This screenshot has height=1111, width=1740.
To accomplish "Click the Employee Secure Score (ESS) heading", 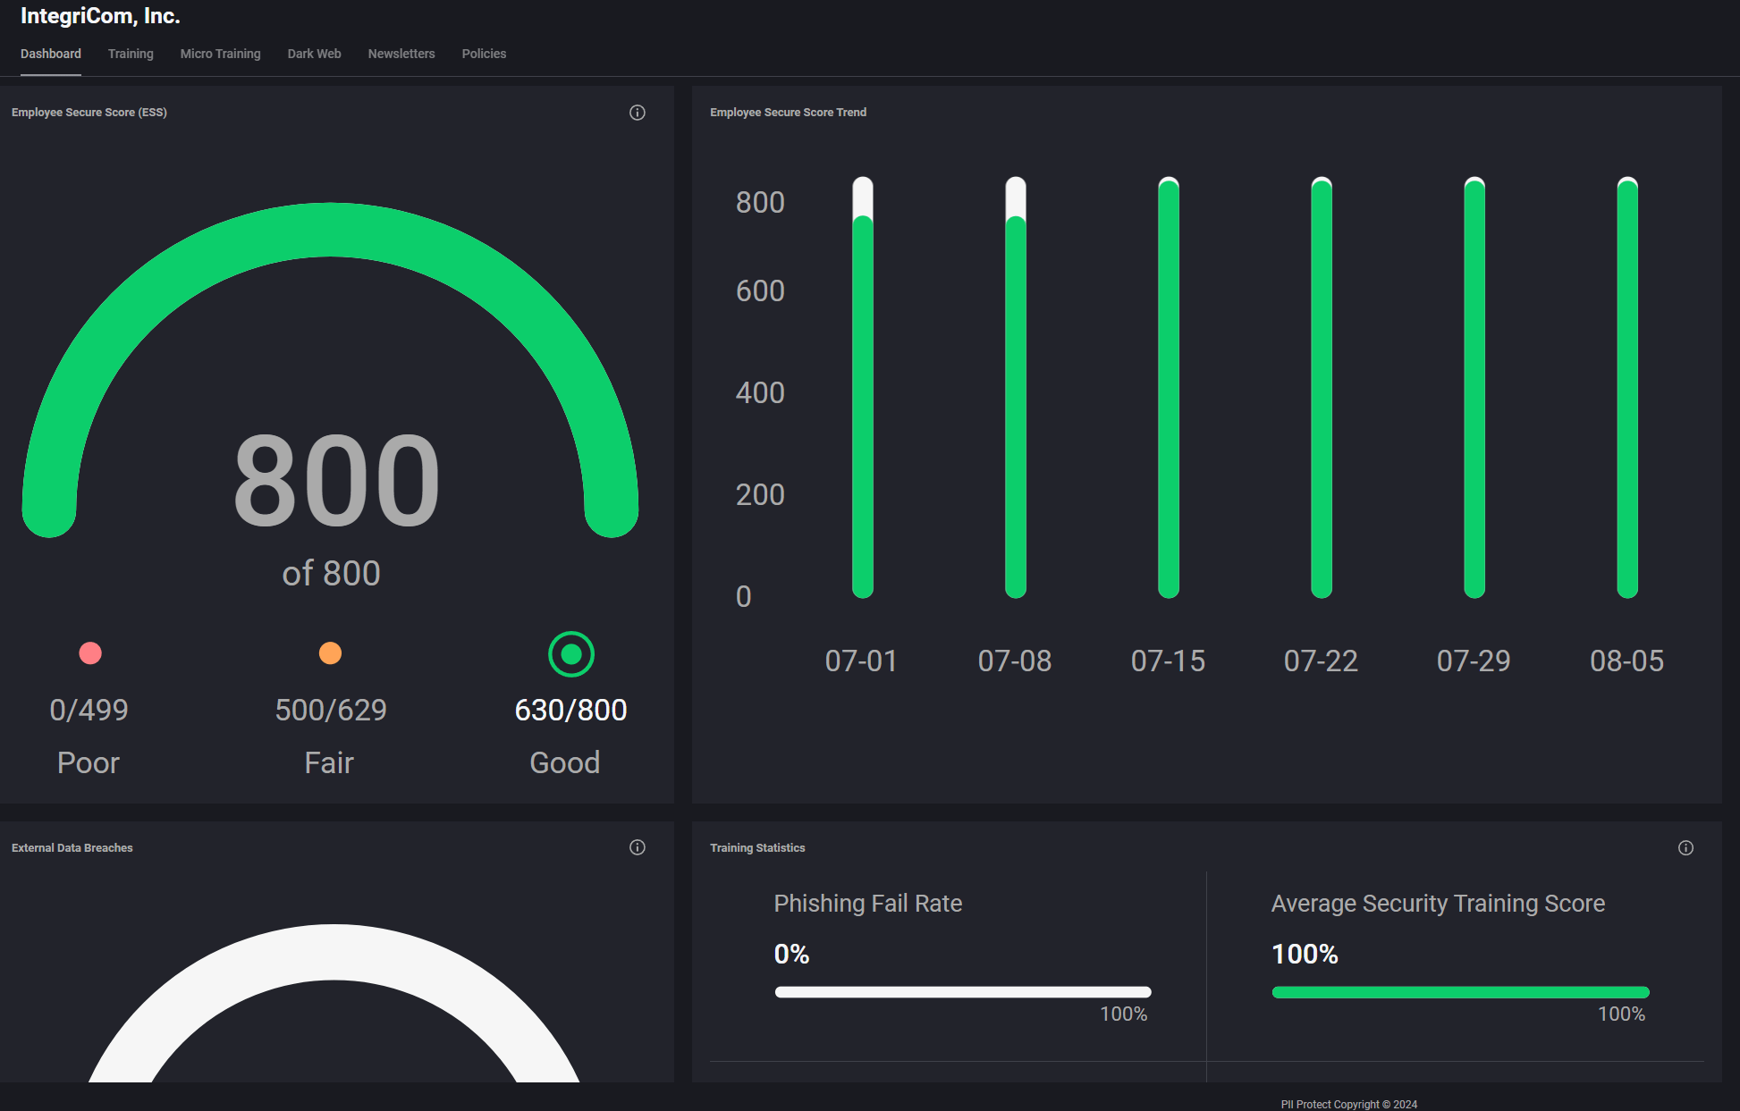I will (89, 113).
